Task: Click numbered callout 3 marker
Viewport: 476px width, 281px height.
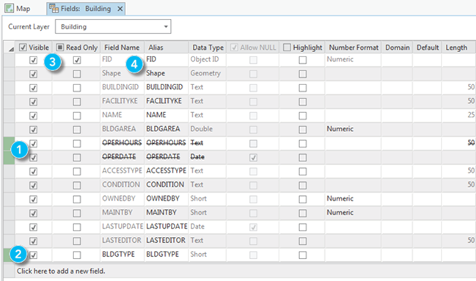Action: (x=53, y=62)
